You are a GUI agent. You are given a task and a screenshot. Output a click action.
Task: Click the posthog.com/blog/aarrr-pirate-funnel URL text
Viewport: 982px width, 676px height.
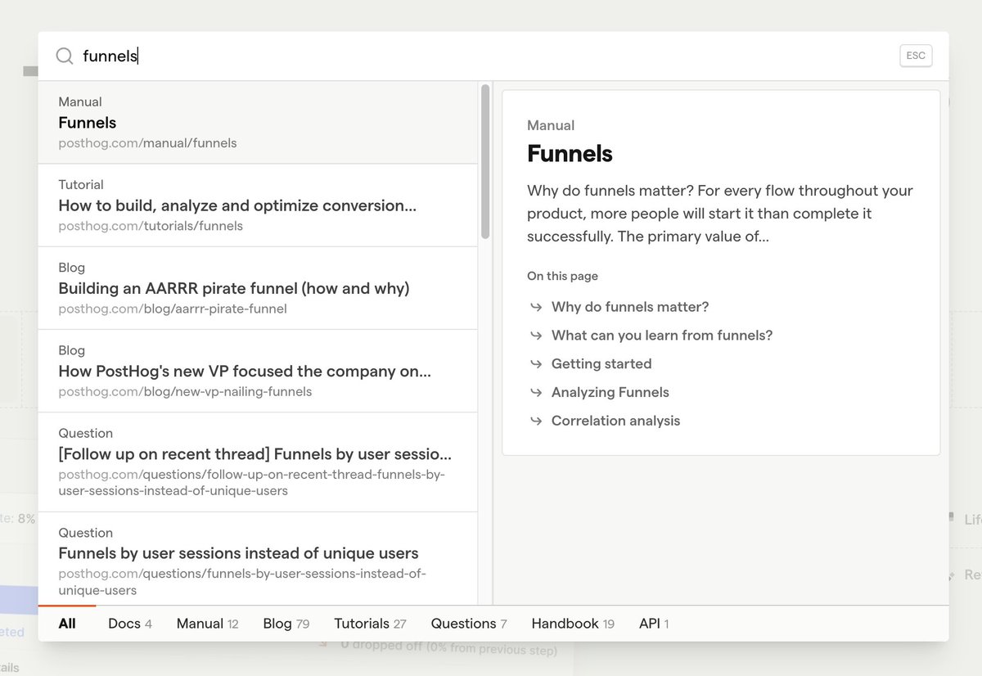pos(173,309)
